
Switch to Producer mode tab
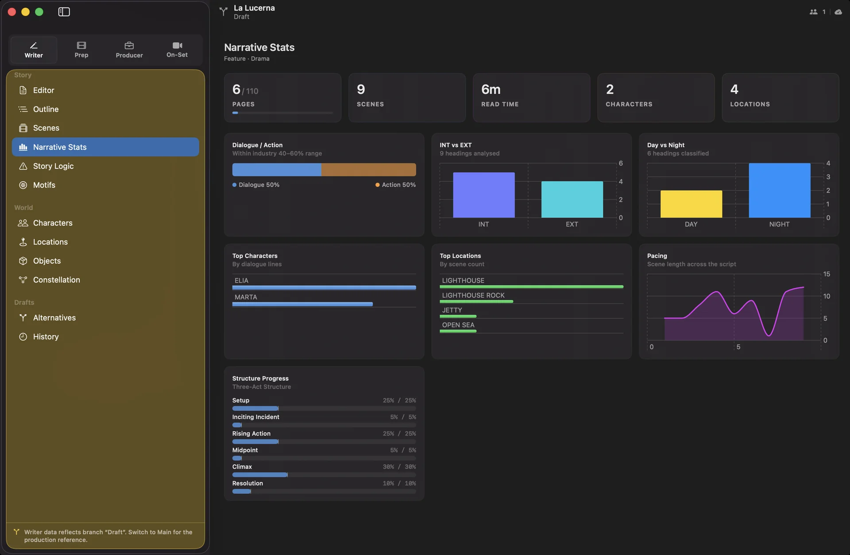(x=129, y=50)
